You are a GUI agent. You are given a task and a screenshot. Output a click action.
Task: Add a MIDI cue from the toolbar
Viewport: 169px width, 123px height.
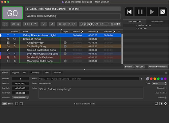(65, 24)
